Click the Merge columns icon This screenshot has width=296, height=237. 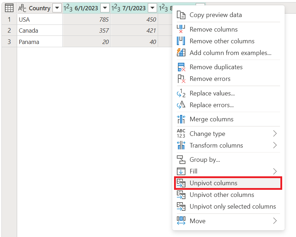point(181,119)
